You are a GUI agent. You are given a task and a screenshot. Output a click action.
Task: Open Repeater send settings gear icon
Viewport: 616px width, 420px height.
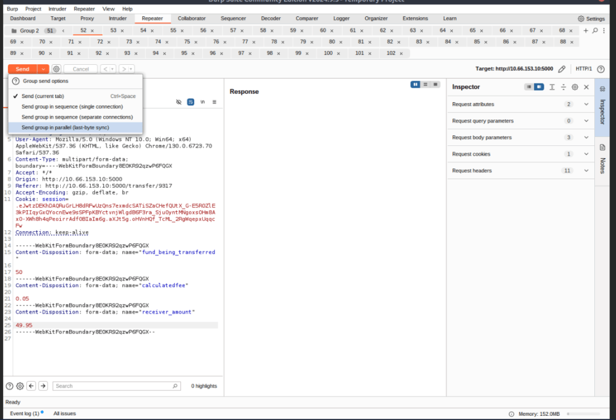point(56,69)
